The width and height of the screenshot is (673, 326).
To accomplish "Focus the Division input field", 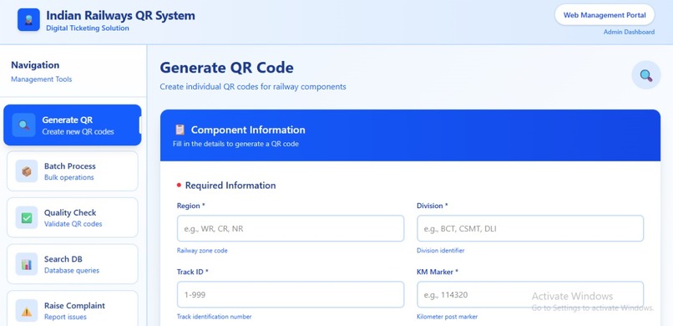I will (530, 228).
